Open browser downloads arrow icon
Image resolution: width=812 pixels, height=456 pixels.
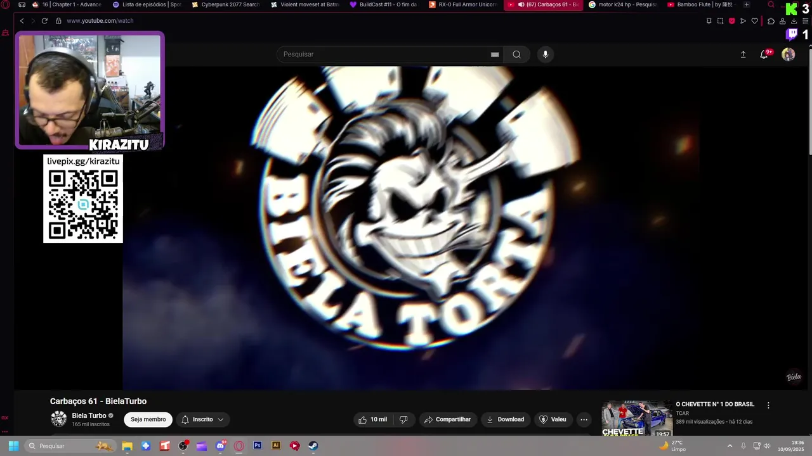[794, 21]
